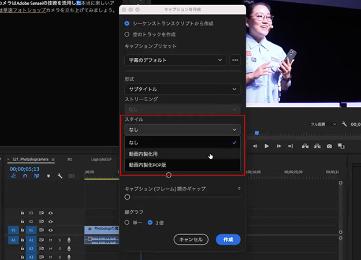
Task: Click the キャンセル button
Action: pyautogui.click(x=191, y=240)
